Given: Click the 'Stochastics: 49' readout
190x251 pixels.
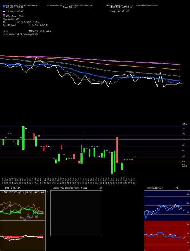Looking at the screenshot, I should click(11, 19).
